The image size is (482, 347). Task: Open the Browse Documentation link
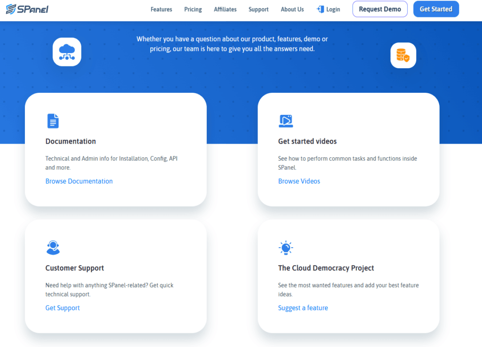click(x=79, y=181)
